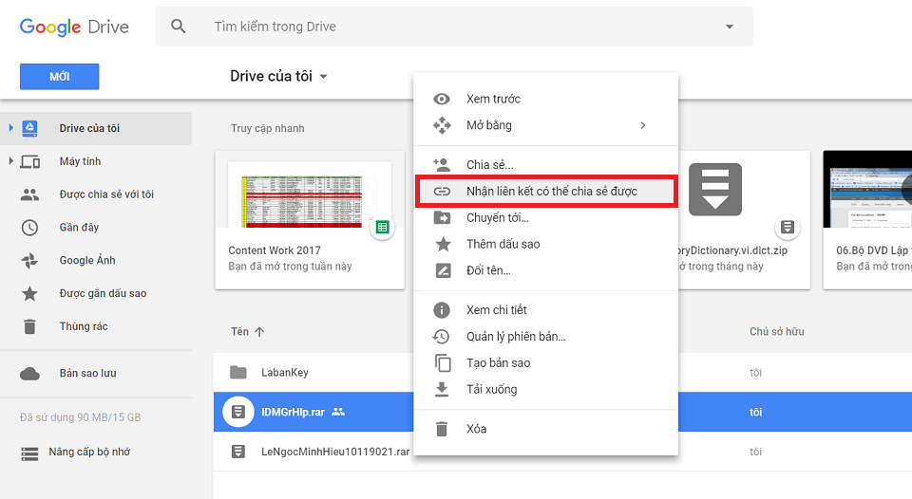Screen dimensions: 912x499
Task: Click the storage icon for 'Nâng cấp bộ nhớ'
Action: [29, 453]
